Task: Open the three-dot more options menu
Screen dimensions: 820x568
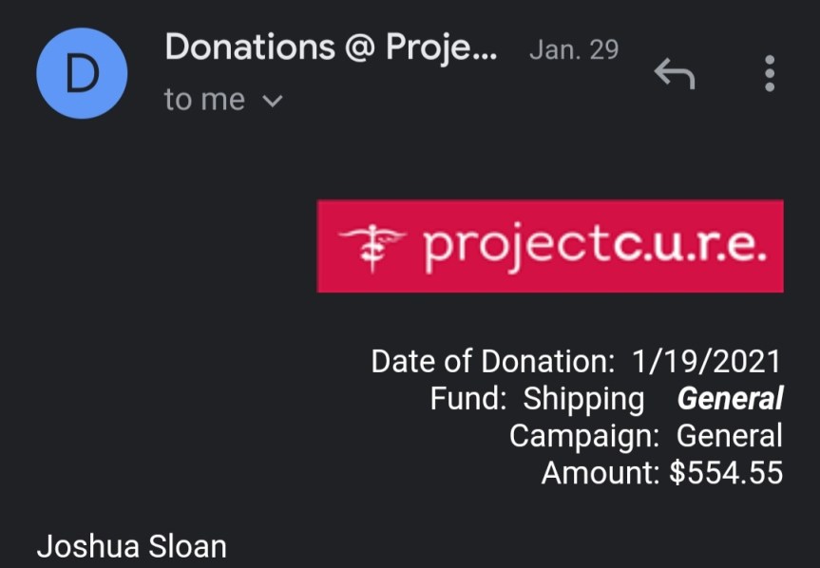Action: point(769,73)
